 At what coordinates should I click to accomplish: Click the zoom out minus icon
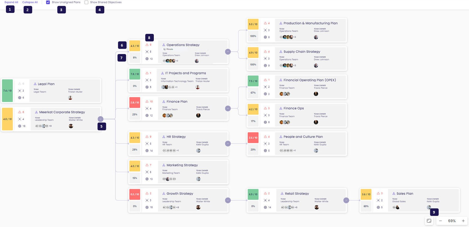[441, 221]
